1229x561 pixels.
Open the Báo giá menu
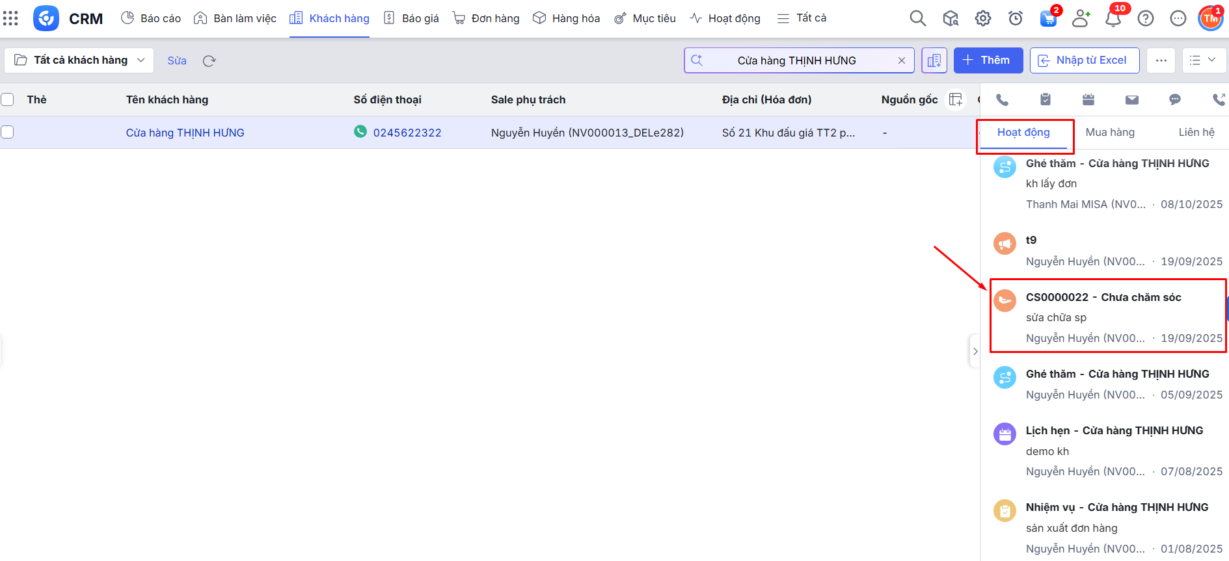pyautogui.click(x=411, y=18)
